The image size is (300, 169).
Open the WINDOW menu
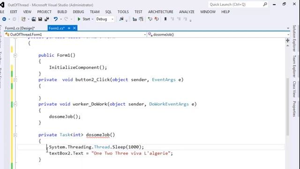pos(208,12)
